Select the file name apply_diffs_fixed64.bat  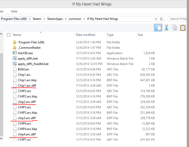[x=33, y=64]
